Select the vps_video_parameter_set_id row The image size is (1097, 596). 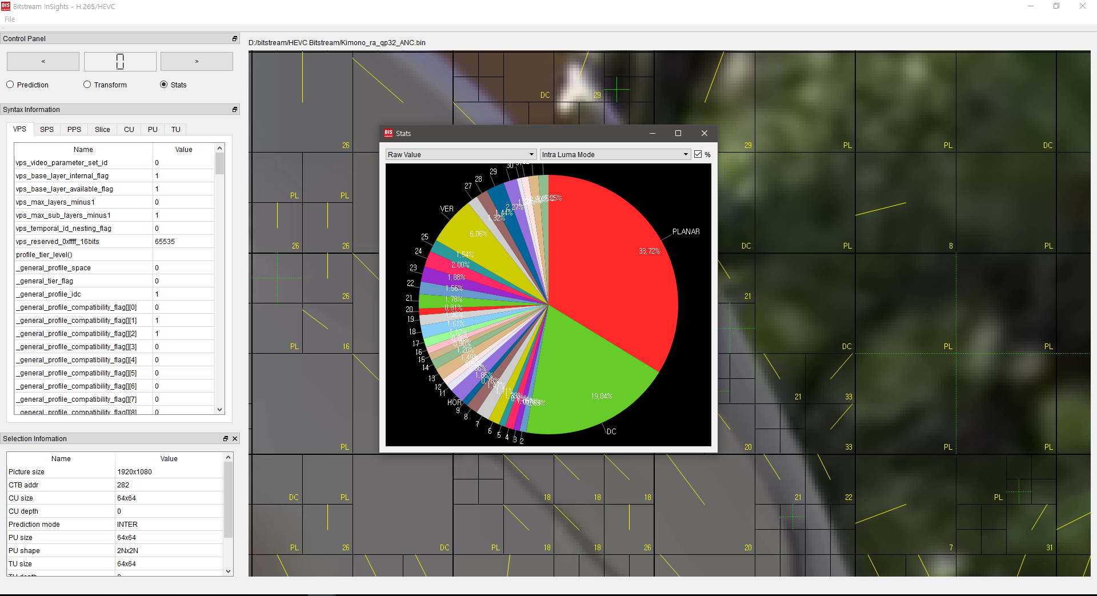[114, 163]
